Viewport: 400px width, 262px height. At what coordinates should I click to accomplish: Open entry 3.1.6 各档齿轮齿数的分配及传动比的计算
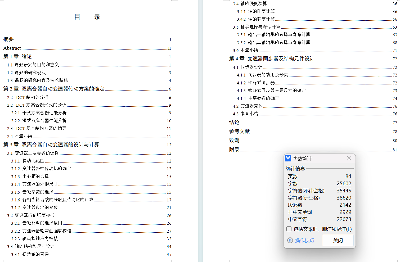coord(91,200)
